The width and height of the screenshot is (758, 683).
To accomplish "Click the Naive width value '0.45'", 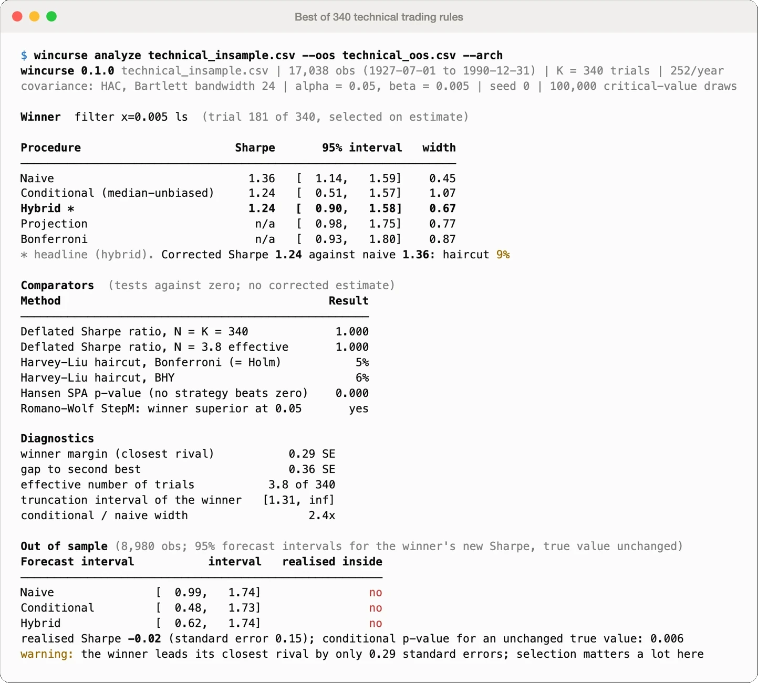I will [442, 178].
